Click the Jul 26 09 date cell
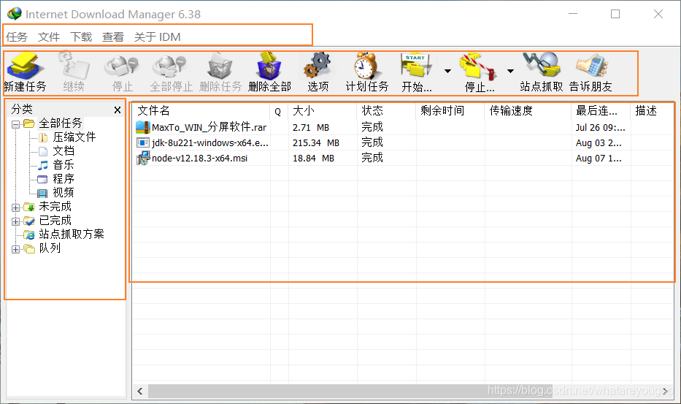This screenshot has height=404, width=681. pyautogui.click(x=600, y=127)
